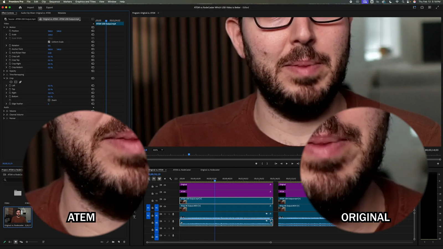Image resolution: width=443 pixels, height=249 pixels.
Task: Collapse the Motion effect group
Action: (4, 27)
